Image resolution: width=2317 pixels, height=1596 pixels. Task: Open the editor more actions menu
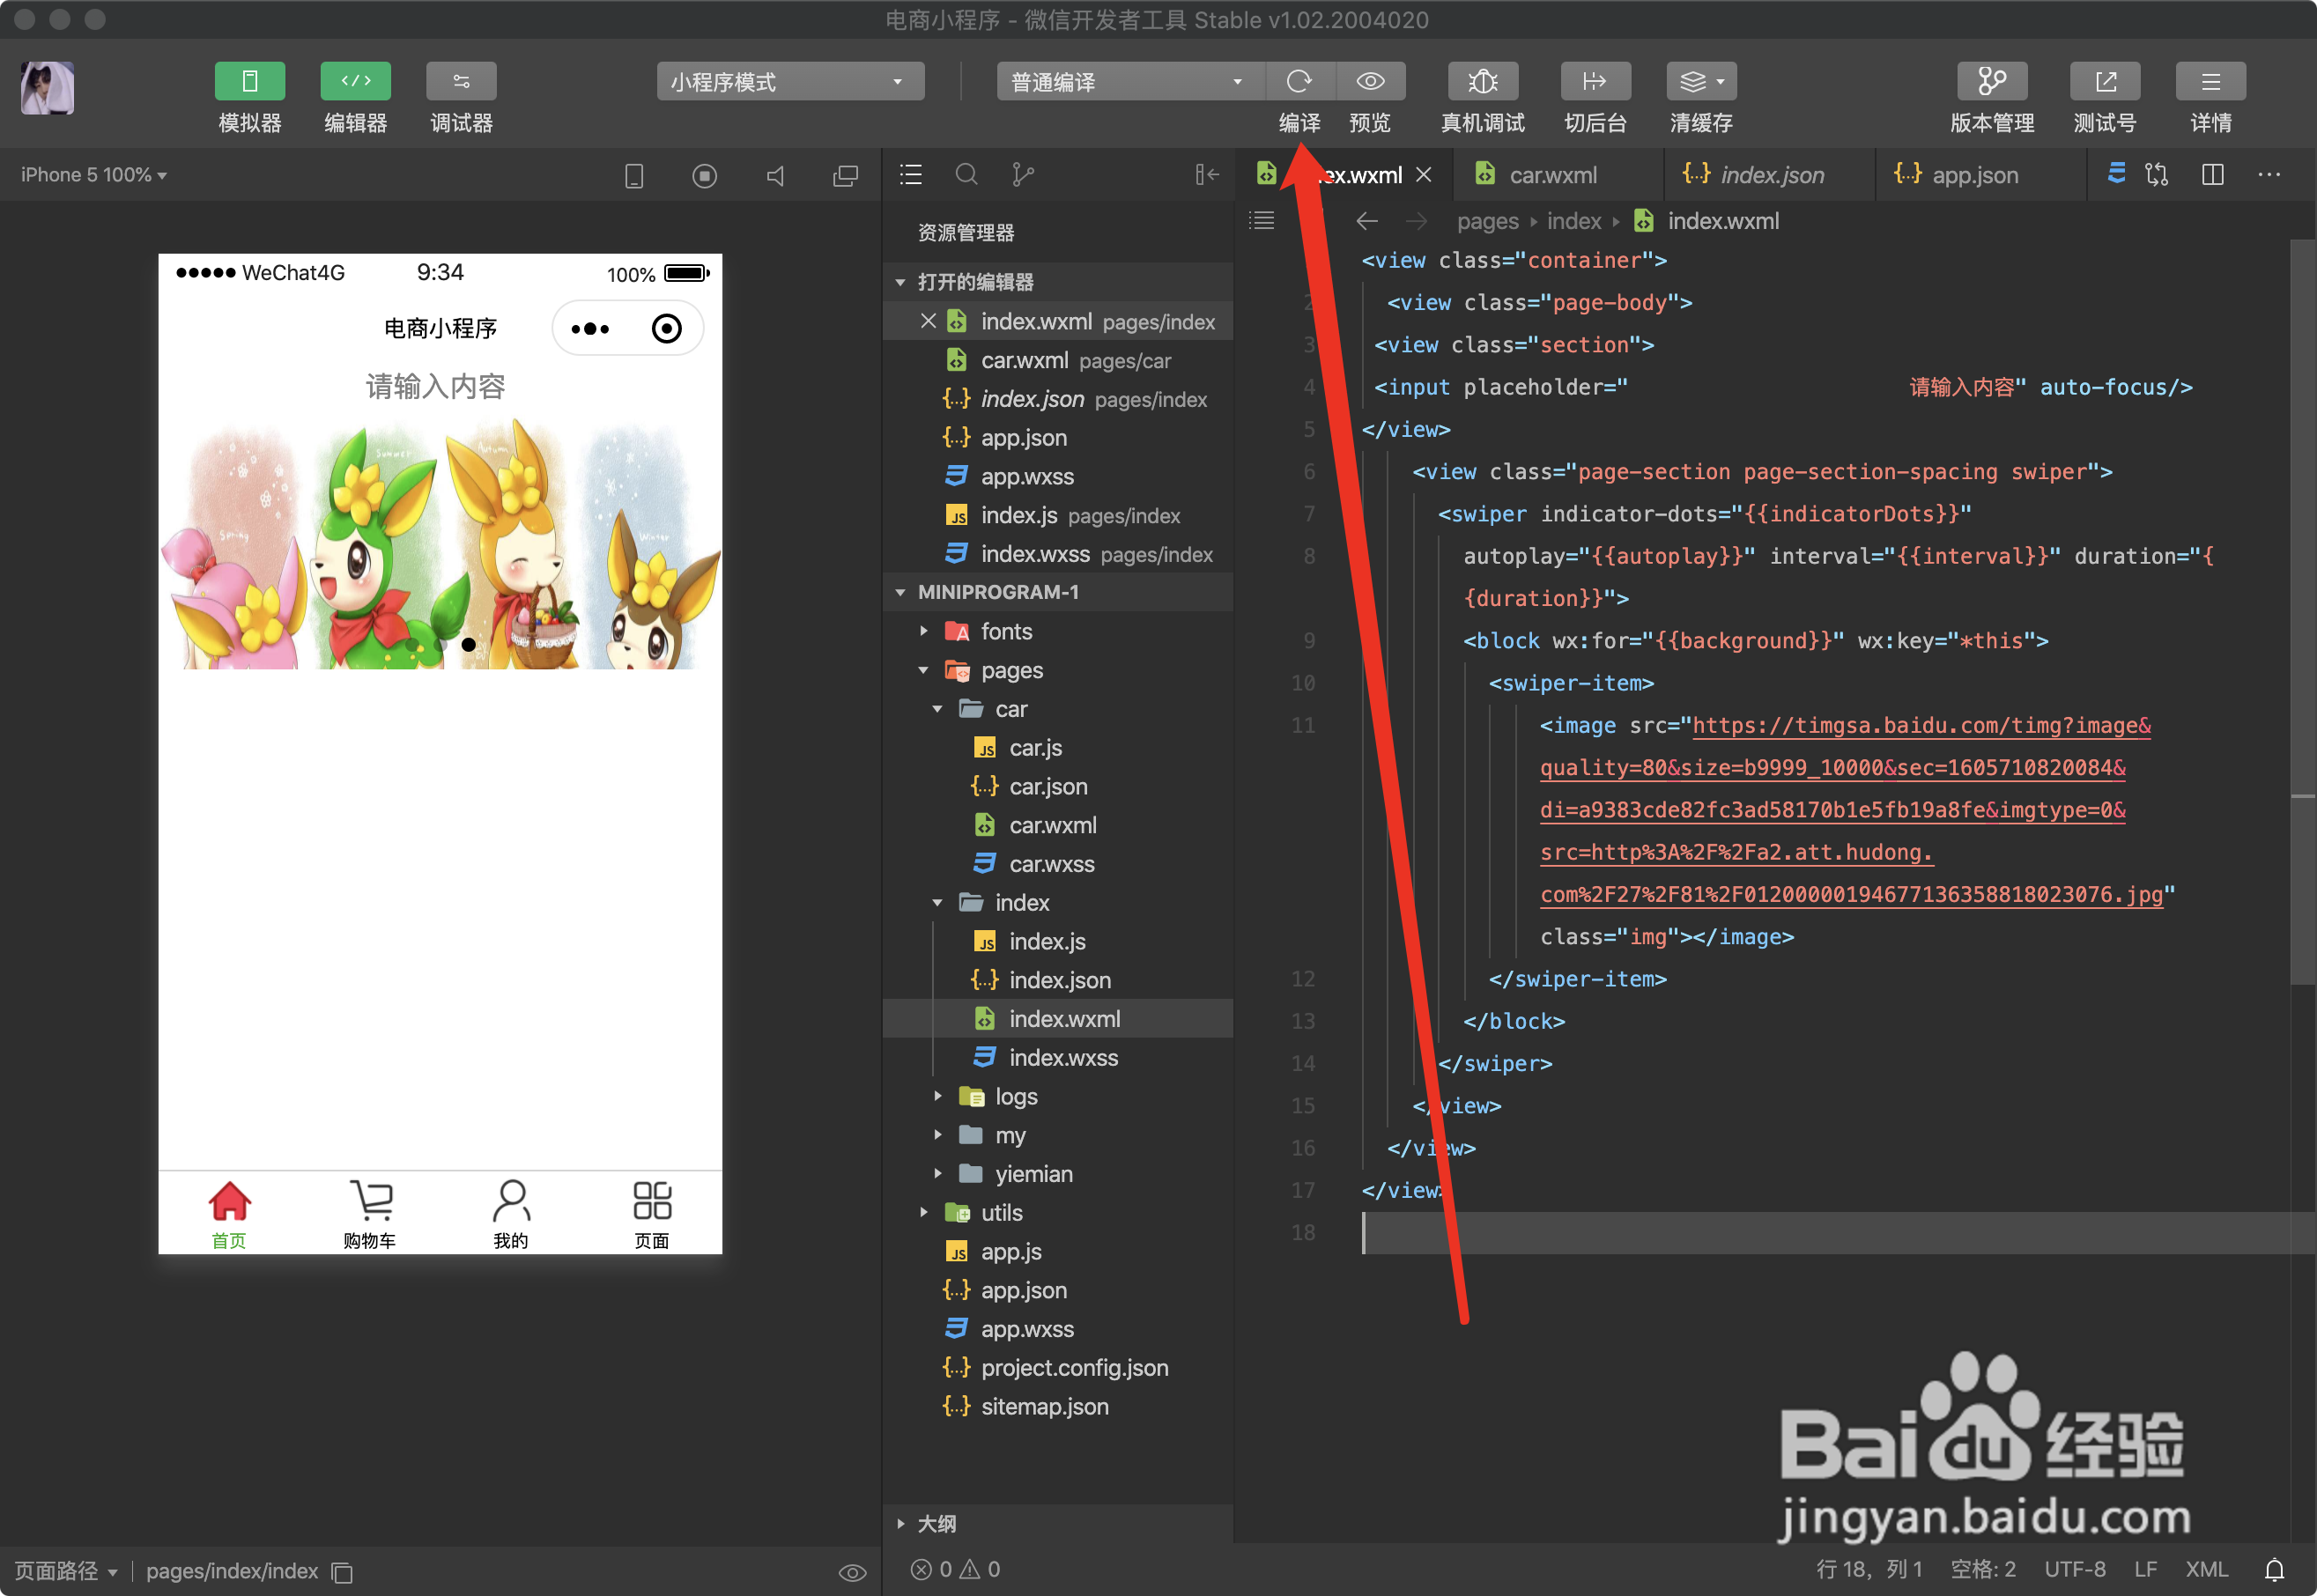point(2269,175)
